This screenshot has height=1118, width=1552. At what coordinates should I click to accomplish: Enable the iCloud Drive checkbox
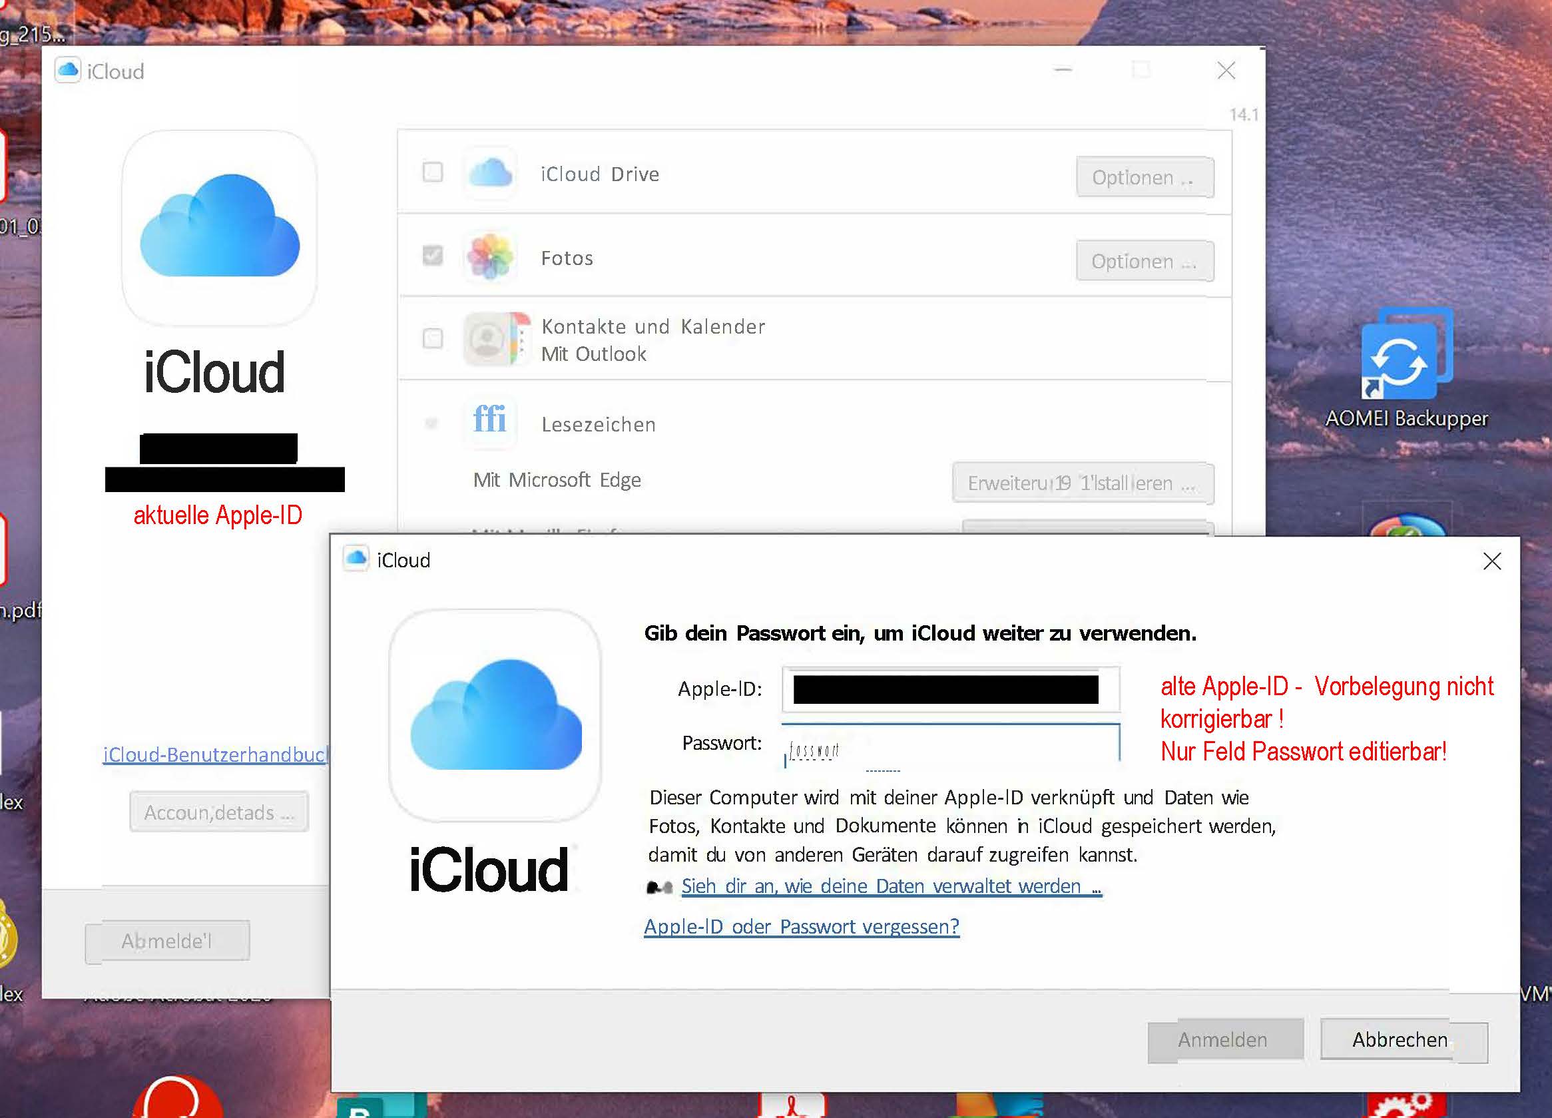(x=432, y=172)
